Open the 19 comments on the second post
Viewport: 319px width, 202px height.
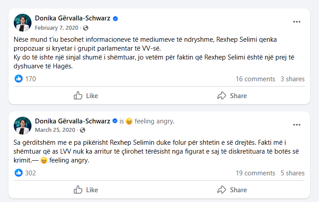pos(255,173)
